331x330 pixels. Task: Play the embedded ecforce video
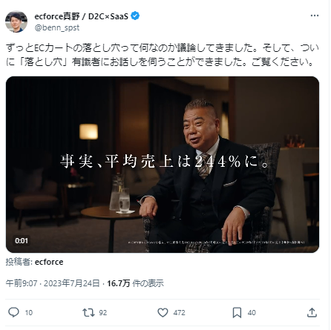click(x=163, y=165)
